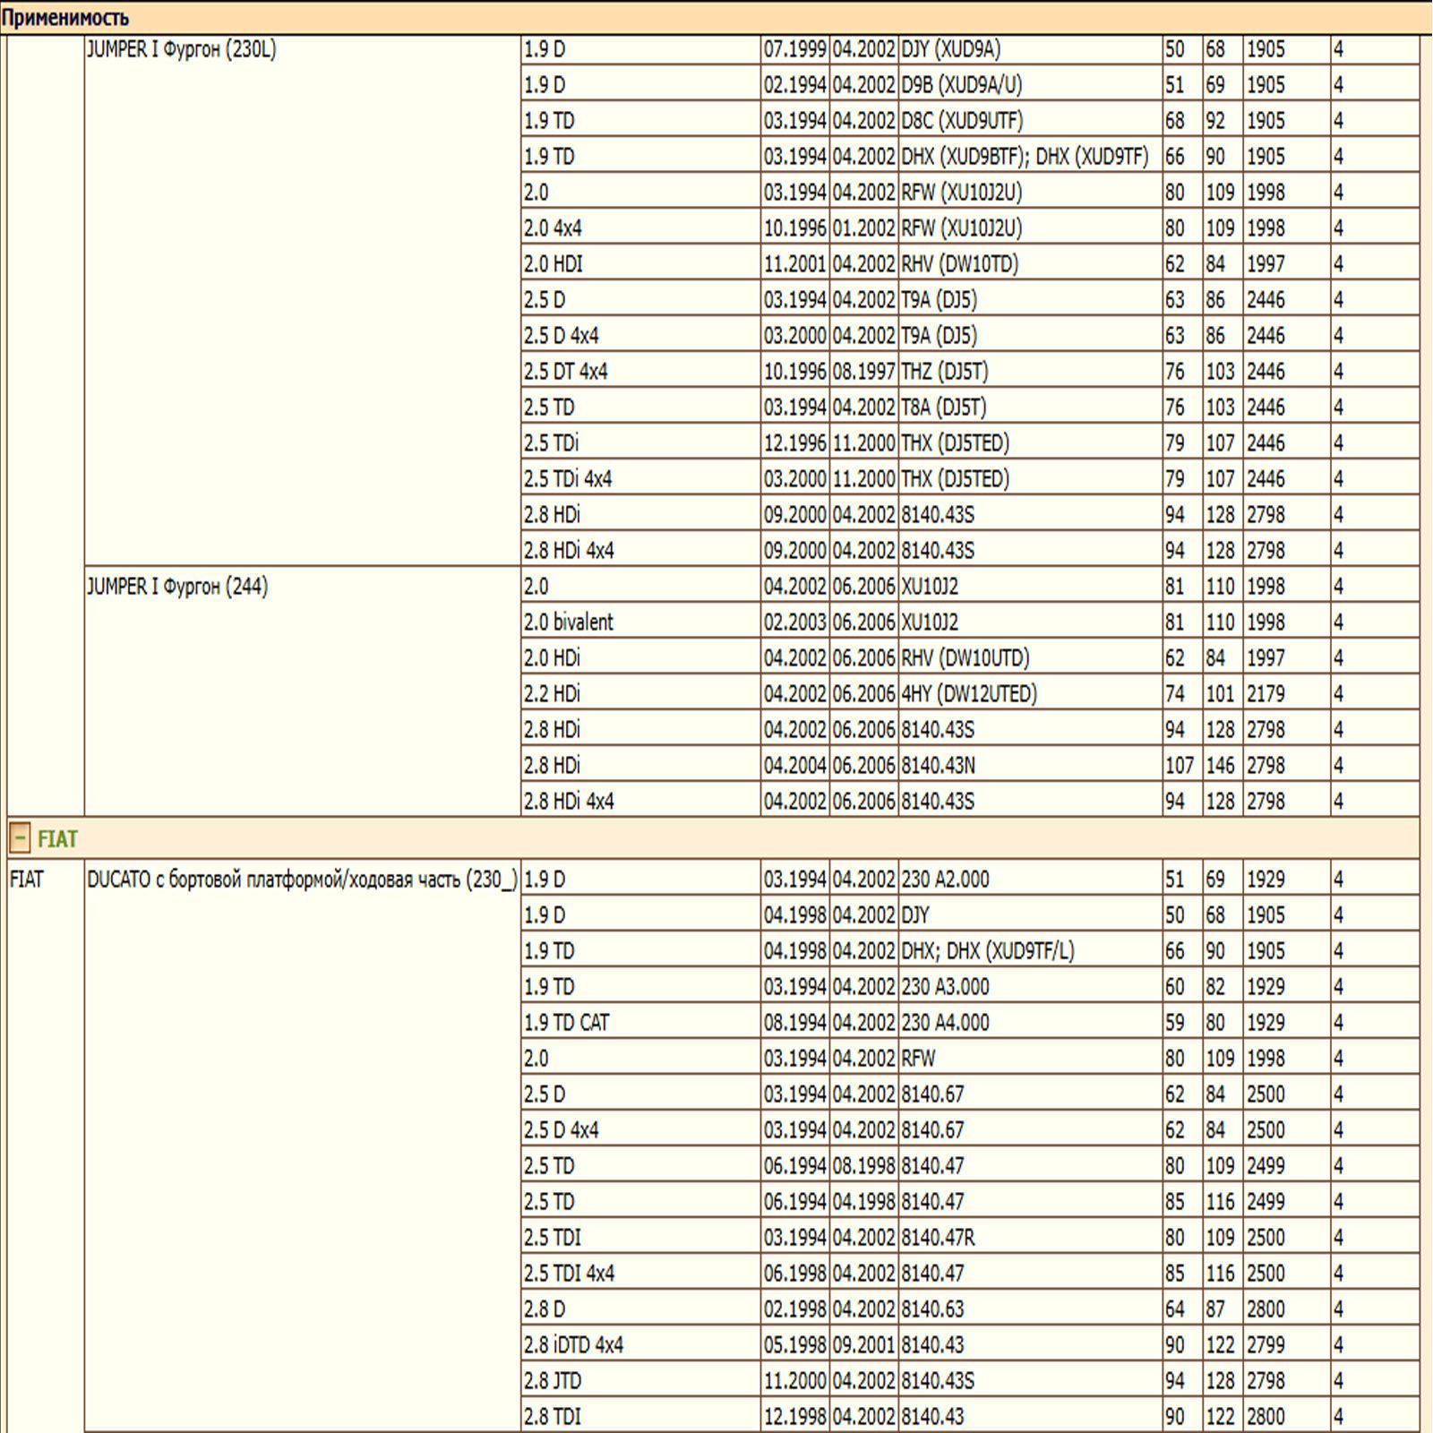The width and height of the screenshot is (1433, 1433).
Task: Click end date 04.1998 in 2.5 TD row
Action: pos(864,1202)
